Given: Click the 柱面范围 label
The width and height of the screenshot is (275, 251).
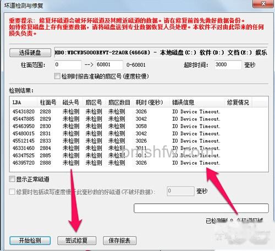Looking at the screenshot, I should point(33,65).
